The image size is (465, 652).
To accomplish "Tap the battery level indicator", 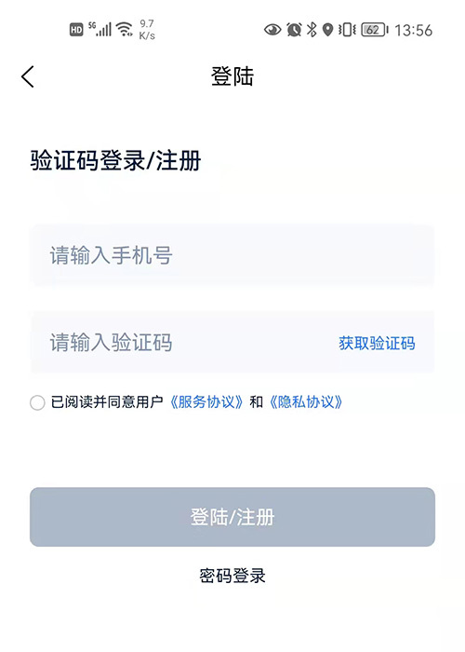I will (375, 30).
